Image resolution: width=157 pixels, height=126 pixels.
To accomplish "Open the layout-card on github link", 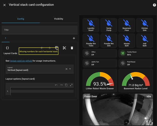I will click(x=21, y=61).
